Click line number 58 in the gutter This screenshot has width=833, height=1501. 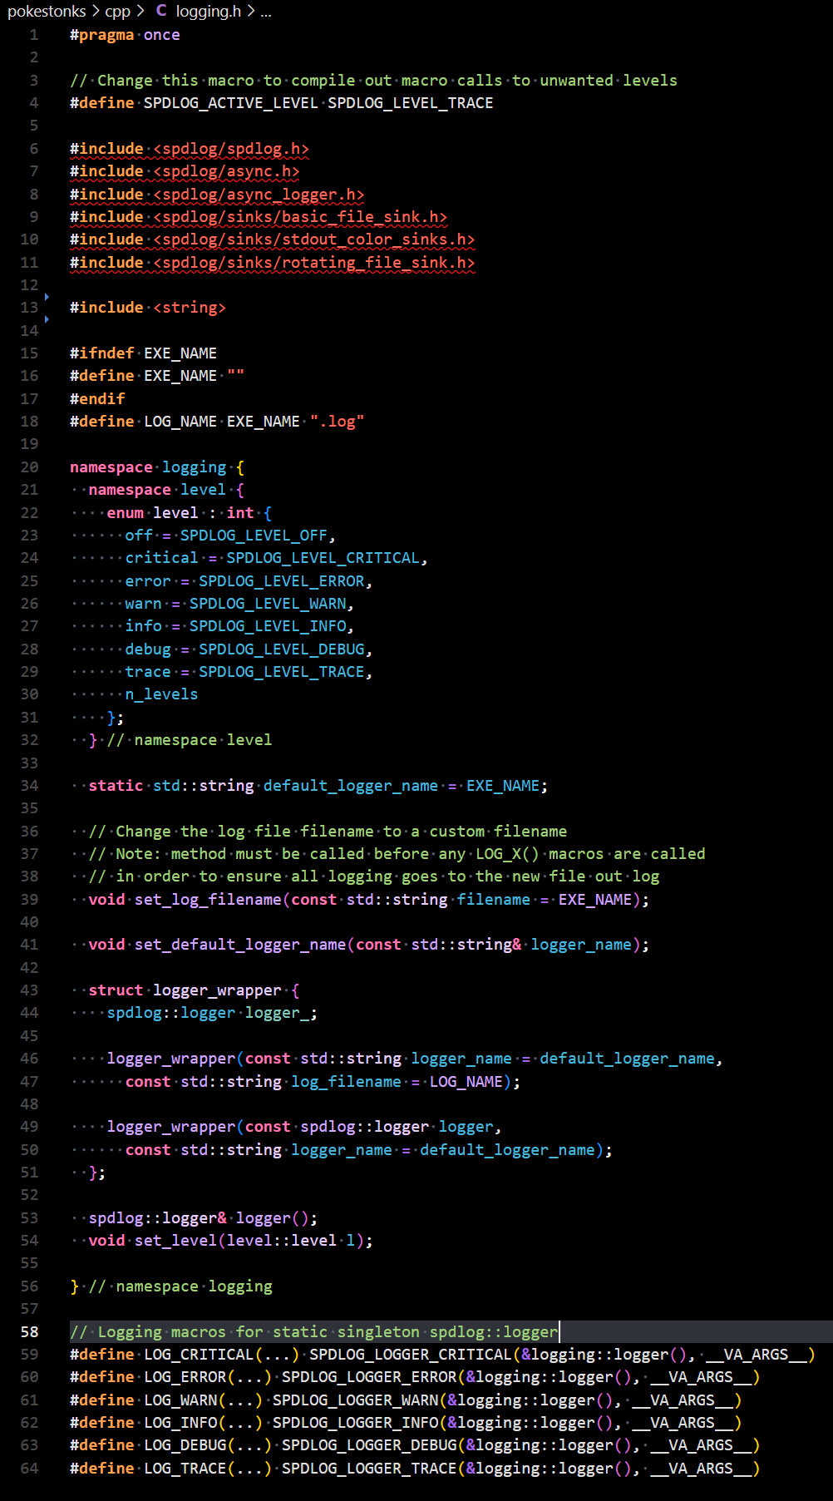tap(30, 1331)
